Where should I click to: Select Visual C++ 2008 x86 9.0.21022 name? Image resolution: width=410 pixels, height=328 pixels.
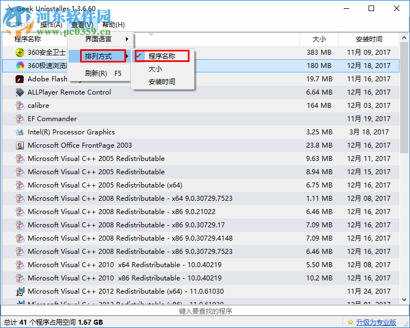(122, 212)
